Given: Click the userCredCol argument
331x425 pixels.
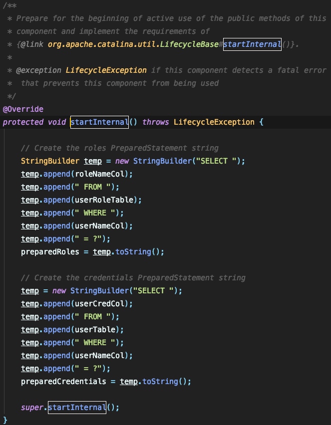Looking at the screenshot, I should point(99,304).
